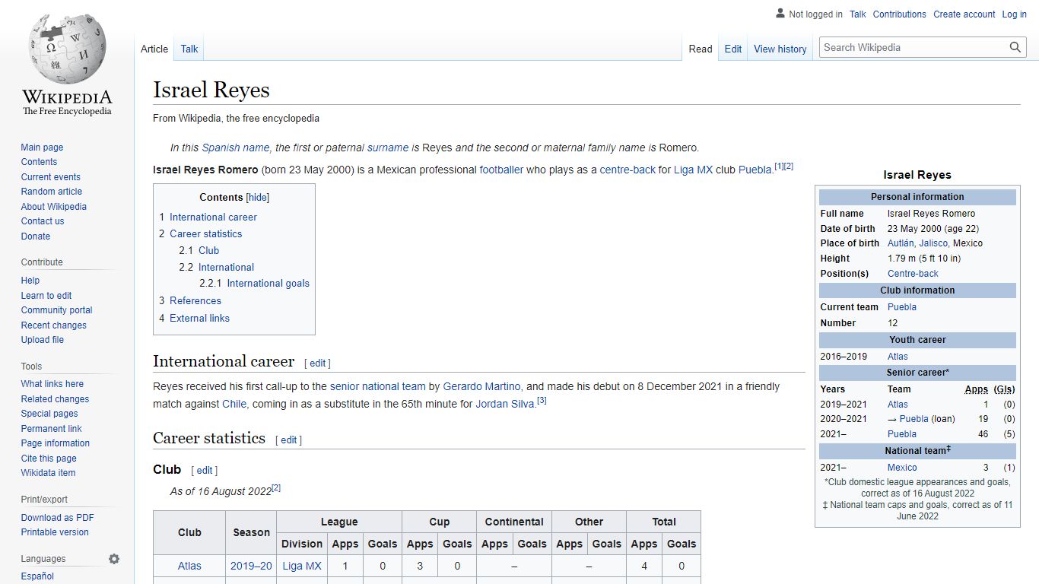Image resolution: width=1039 pixels, height=584 pixels.
Task: Open the Printable version
Action: tap(55, 532)
